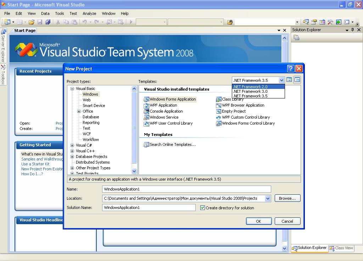Viewport: 363px width, 261px height.
Task: Click the Windows Forms Application template icon
Action: (146, 100)
